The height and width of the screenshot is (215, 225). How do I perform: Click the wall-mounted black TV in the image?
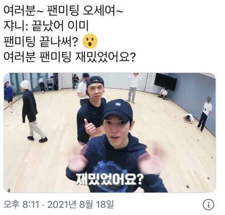coord(165,82)
